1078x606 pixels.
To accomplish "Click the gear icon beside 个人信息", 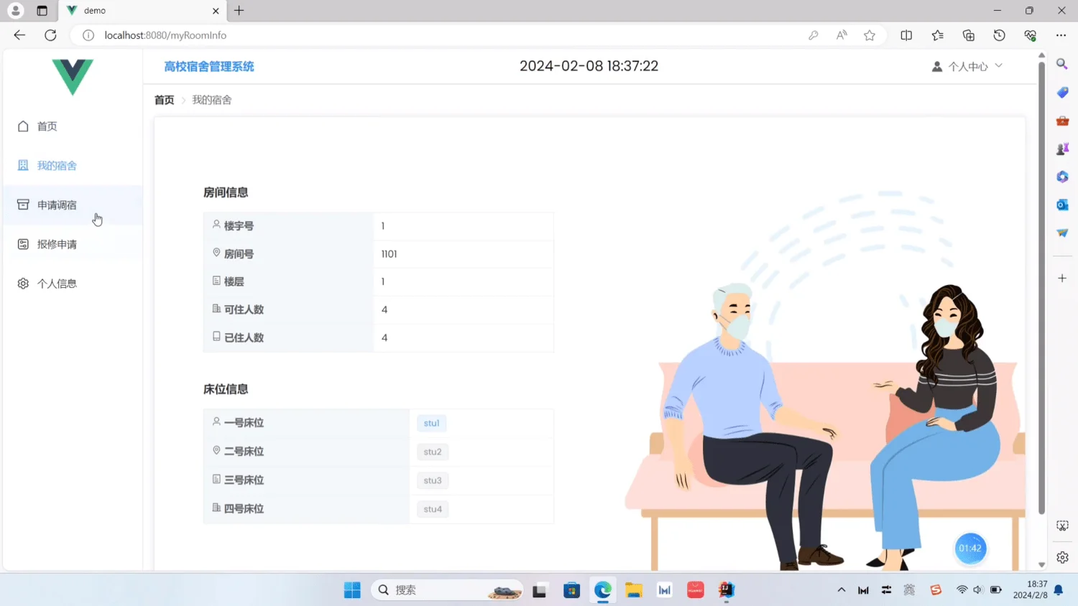I will tap(22, 283).
